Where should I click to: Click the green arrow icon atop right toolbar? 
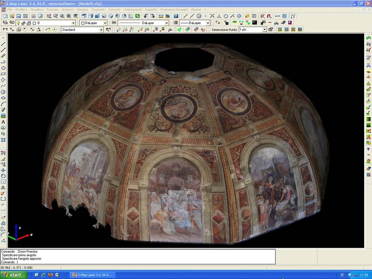point(368,38)
